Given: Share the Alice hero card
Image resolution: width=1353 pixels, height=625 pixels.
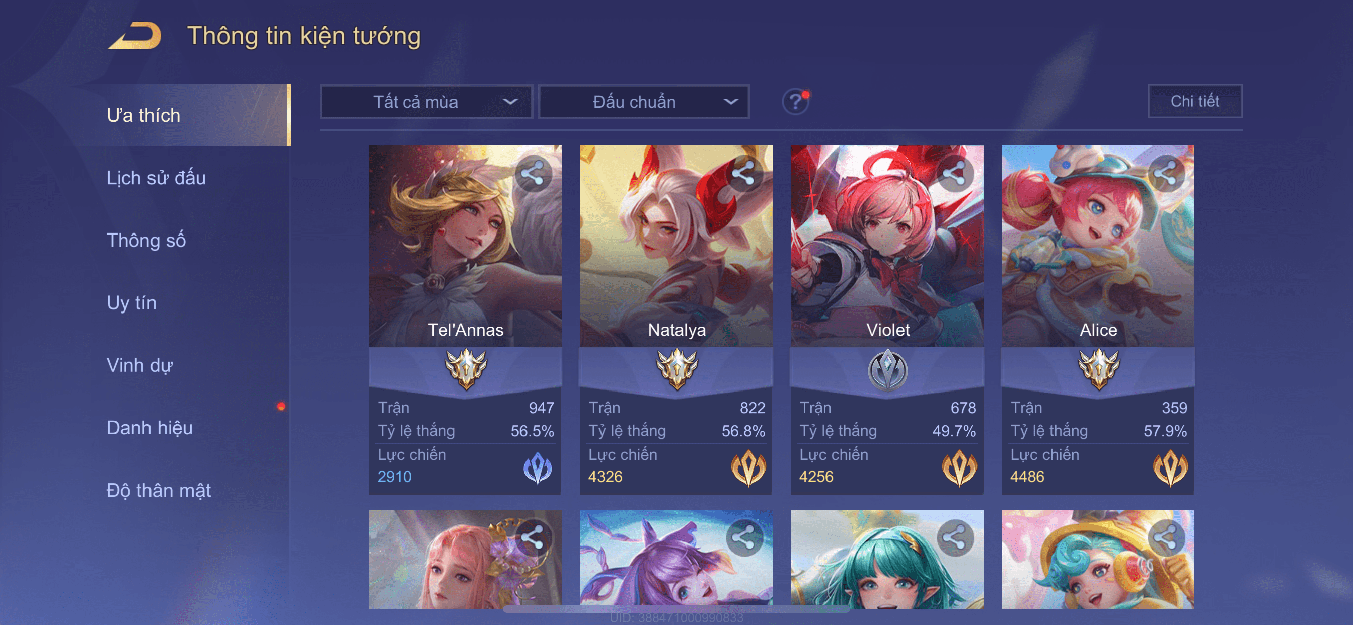Looking at the screenshot, I should pyautogui.click(x=1165, y=173).
